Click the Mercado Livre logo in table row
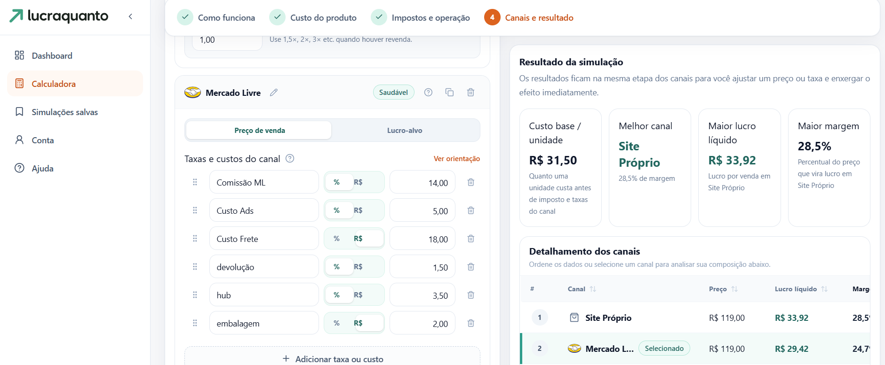Image resolution: width=885 pixels, height=365 pixels. click(x=574, y=349)
